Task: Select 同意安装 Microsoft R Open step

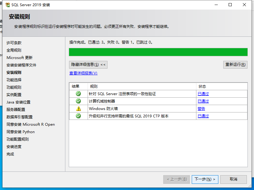Action: [31, 125]
